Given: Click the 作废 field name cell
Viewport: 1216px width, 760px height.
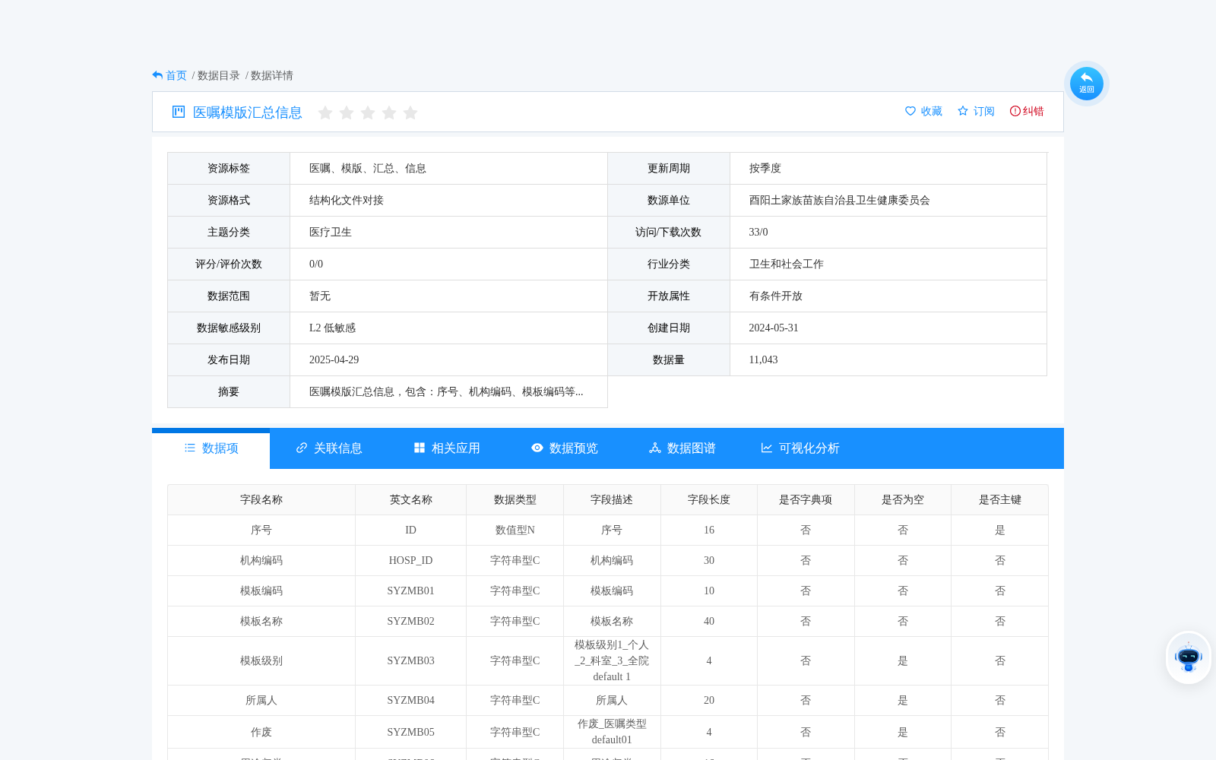Looking at the screenshot, I should pyautogui.click(x=261, y=732).
